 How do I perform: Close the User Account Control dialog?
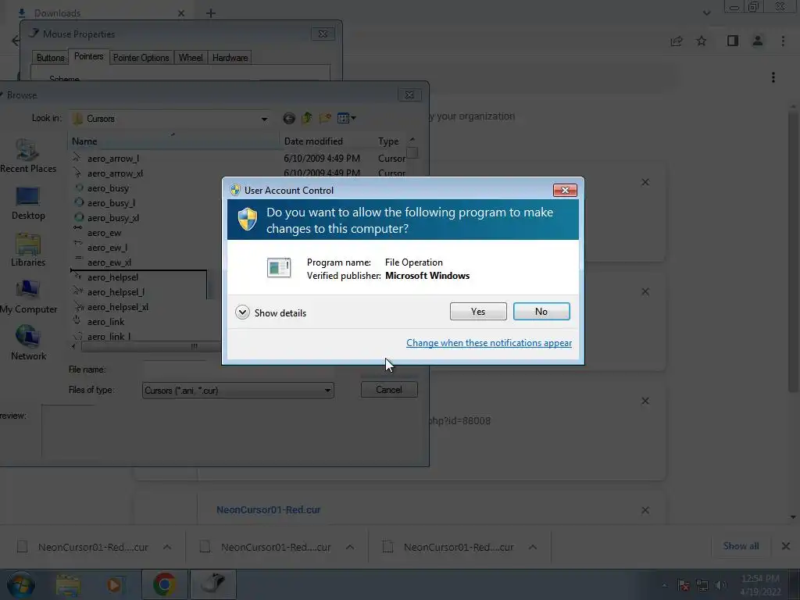[x=565, y=190]
